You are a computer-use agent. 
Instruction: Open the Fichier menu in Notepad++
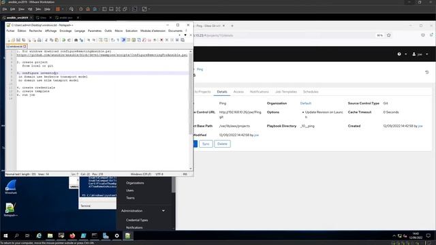[10, 31]
